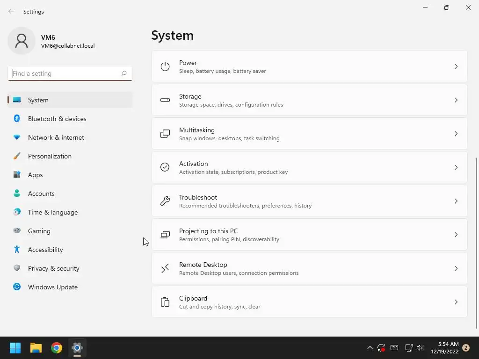Click the Bluetooth icon in sidebar
This screenshot has height=359, width=479.
17,118
